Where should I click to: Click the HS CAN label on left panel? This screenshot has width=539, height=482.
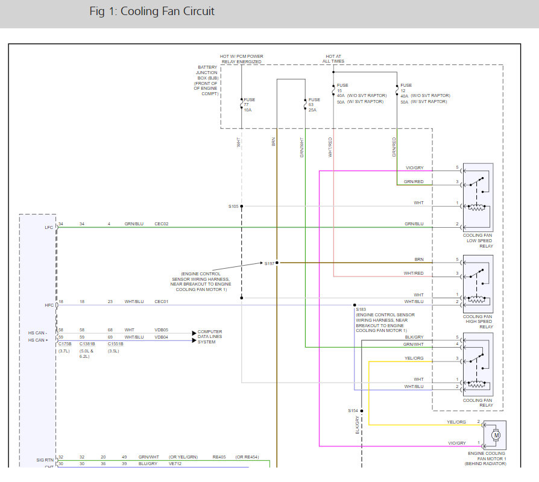click(37, 336)
